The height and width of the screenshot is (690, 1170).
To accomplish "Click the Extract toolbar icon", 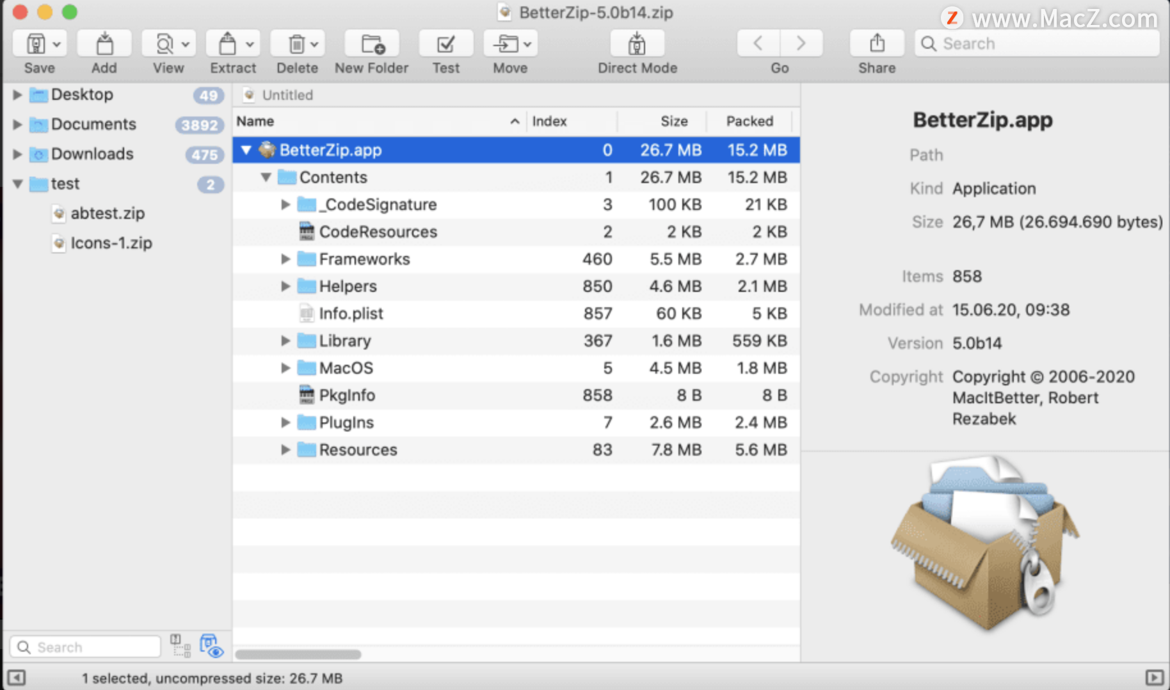I will (x=227, y=44).
